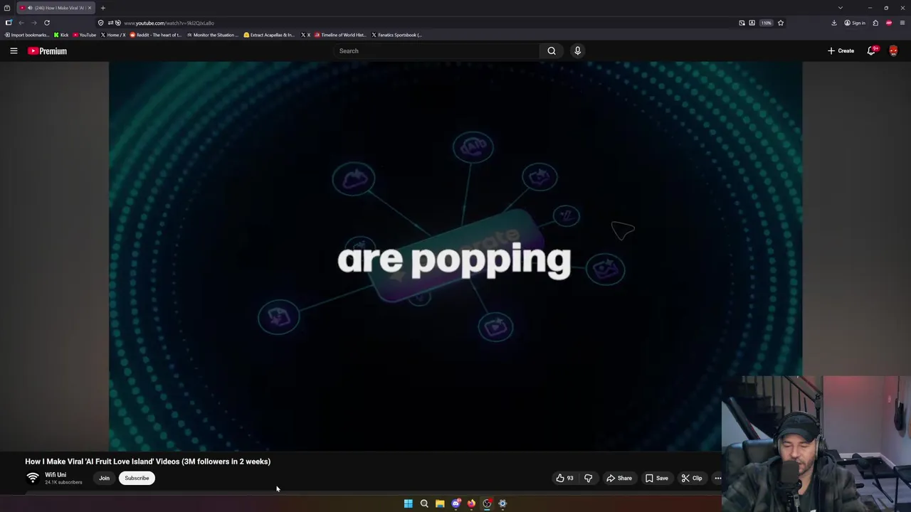The image size is (911, 512).
Task: Open OBS Studio from taskbar
Action: point(487,503)
